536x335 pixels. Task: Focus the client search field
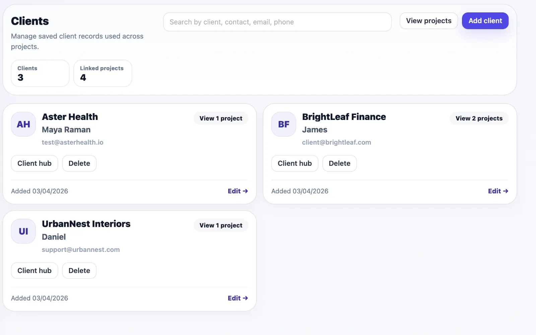277,22
